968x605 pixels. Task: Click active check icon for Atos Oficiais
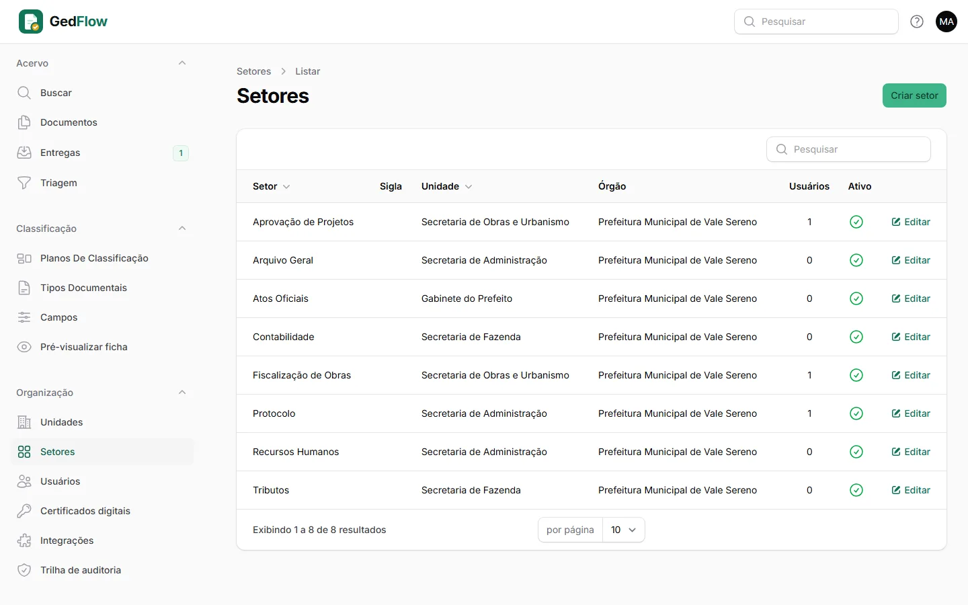856,298
